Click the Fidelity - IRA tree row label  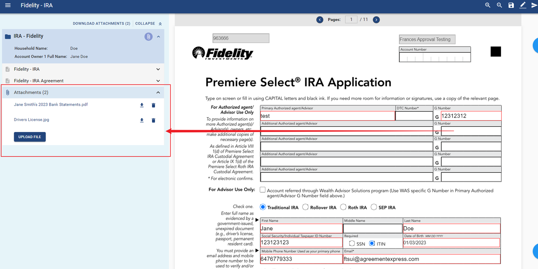click(x=27, y=69)
